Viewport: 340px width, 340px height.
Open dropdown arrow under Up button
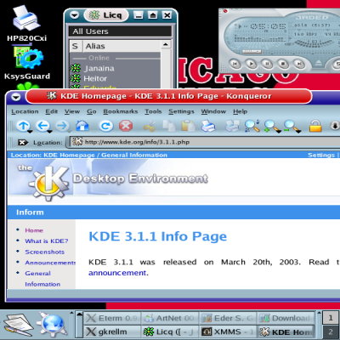tap(30, 132)
